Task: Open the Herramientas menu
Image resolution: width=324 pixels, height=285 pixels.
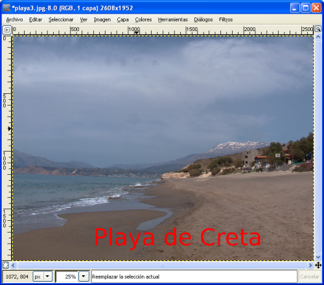Action: [x=173, y=19]
